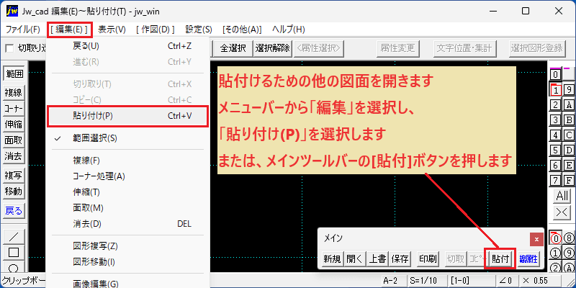Screen dimensions: 576x288
Task: Open the ヘルプ(H) menu
Action: point(289,30)
